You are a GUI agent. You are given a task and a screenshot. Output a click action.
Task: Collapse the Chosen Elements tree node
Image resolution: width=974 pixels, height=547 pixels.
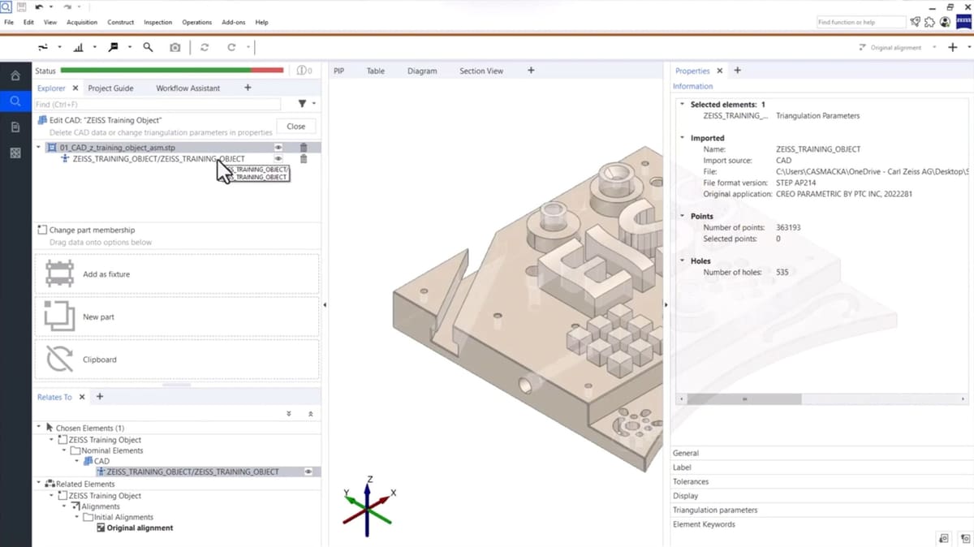[39, 428]
